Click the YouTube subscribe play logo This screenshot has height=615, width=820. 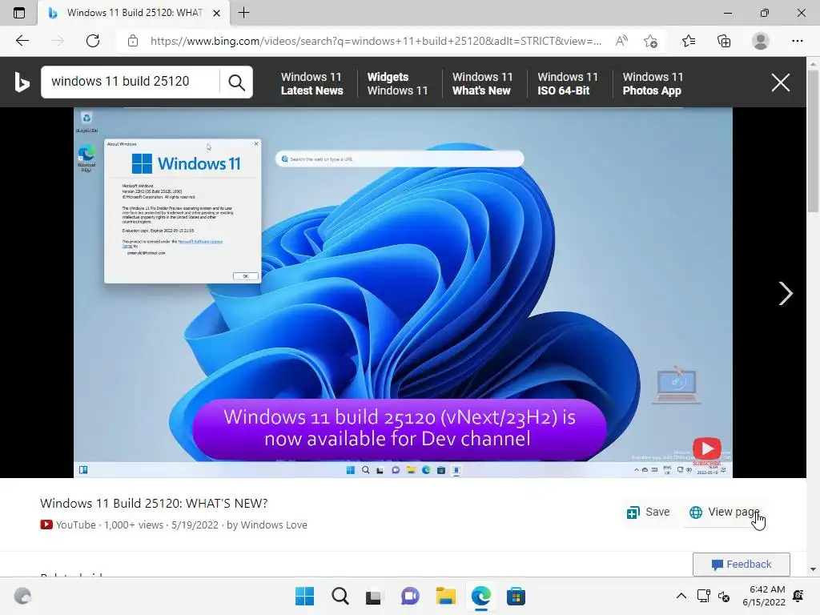pyautogui.click(x=706, y=448)
